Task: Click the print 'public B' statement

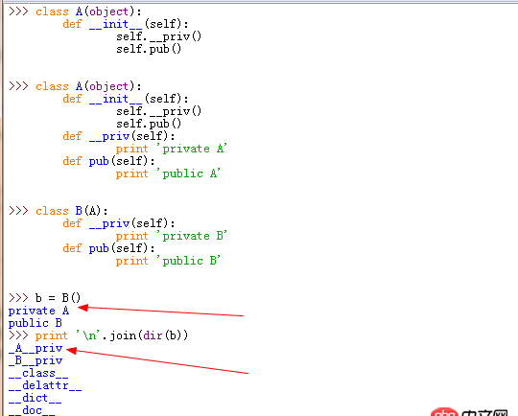Action: click(168, 261)
